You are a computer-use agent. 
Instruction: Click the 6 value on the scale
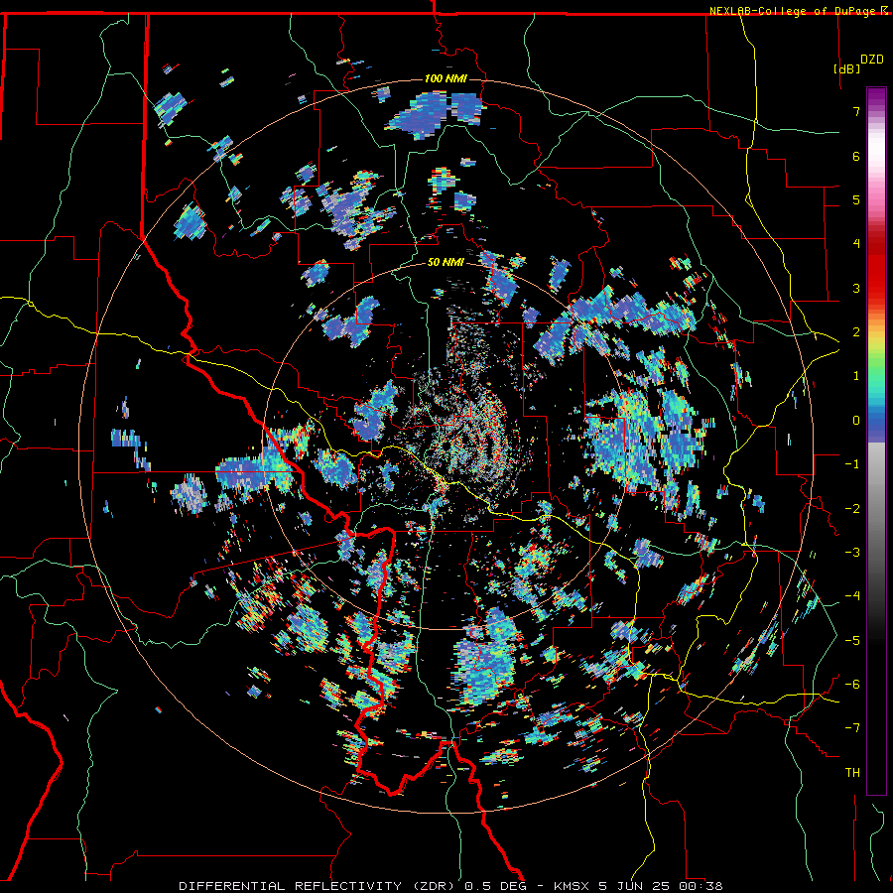(856, 156)
